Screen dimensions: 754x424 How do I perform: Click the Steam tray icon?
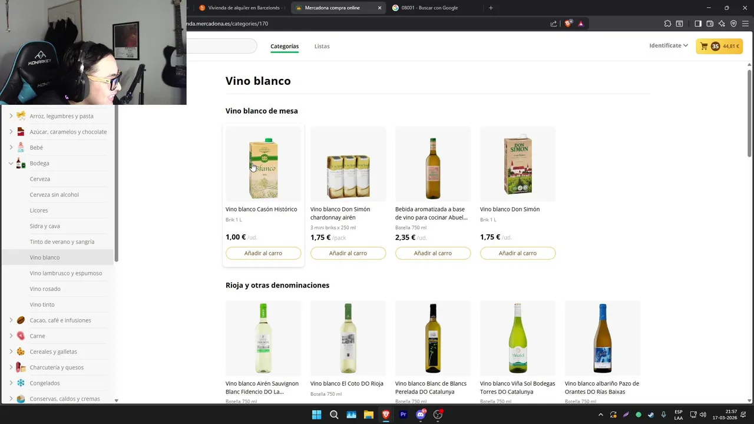click(651, 415)
